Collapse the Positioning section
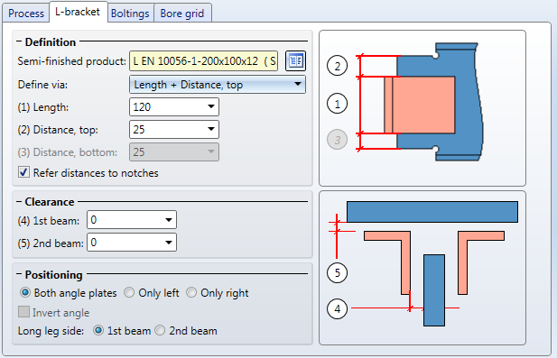 [x=19, y=275]
